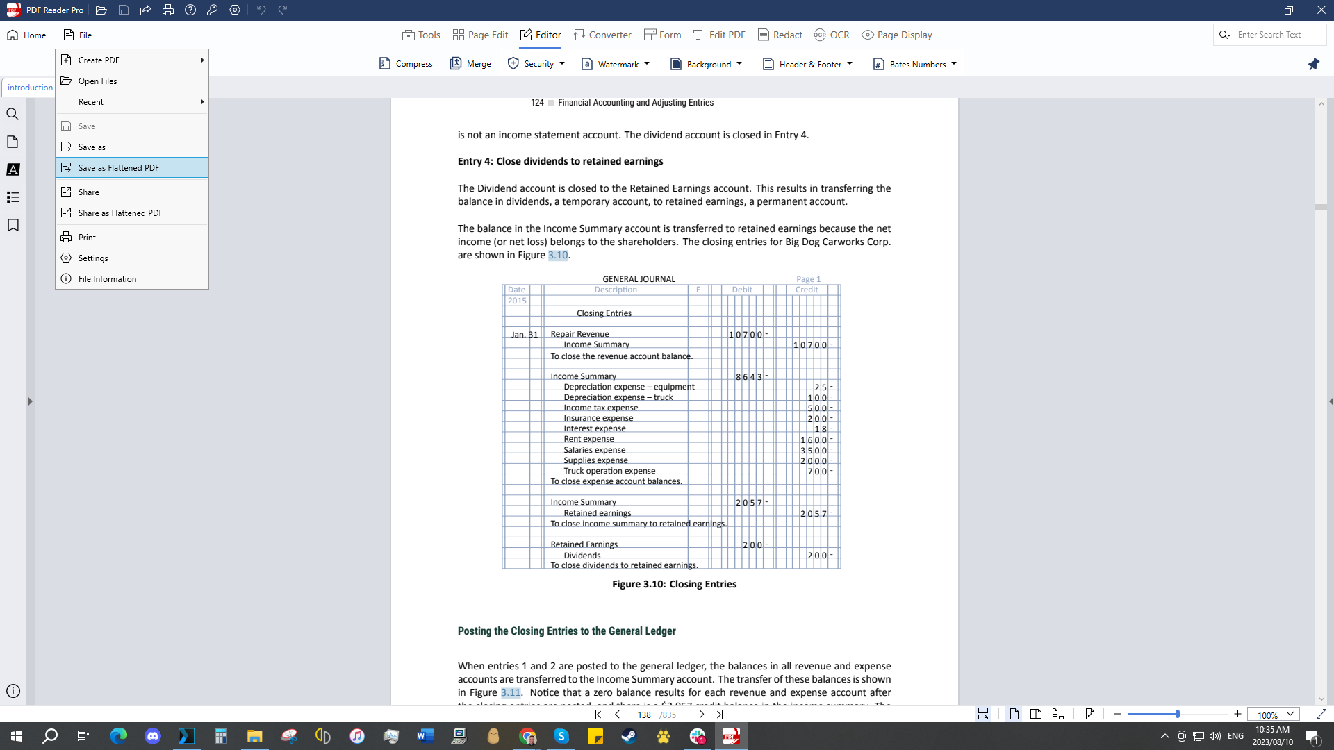Viewport: 1334px width, 750px height.
Task: Click the share icon in title bar
Action: 146,10
